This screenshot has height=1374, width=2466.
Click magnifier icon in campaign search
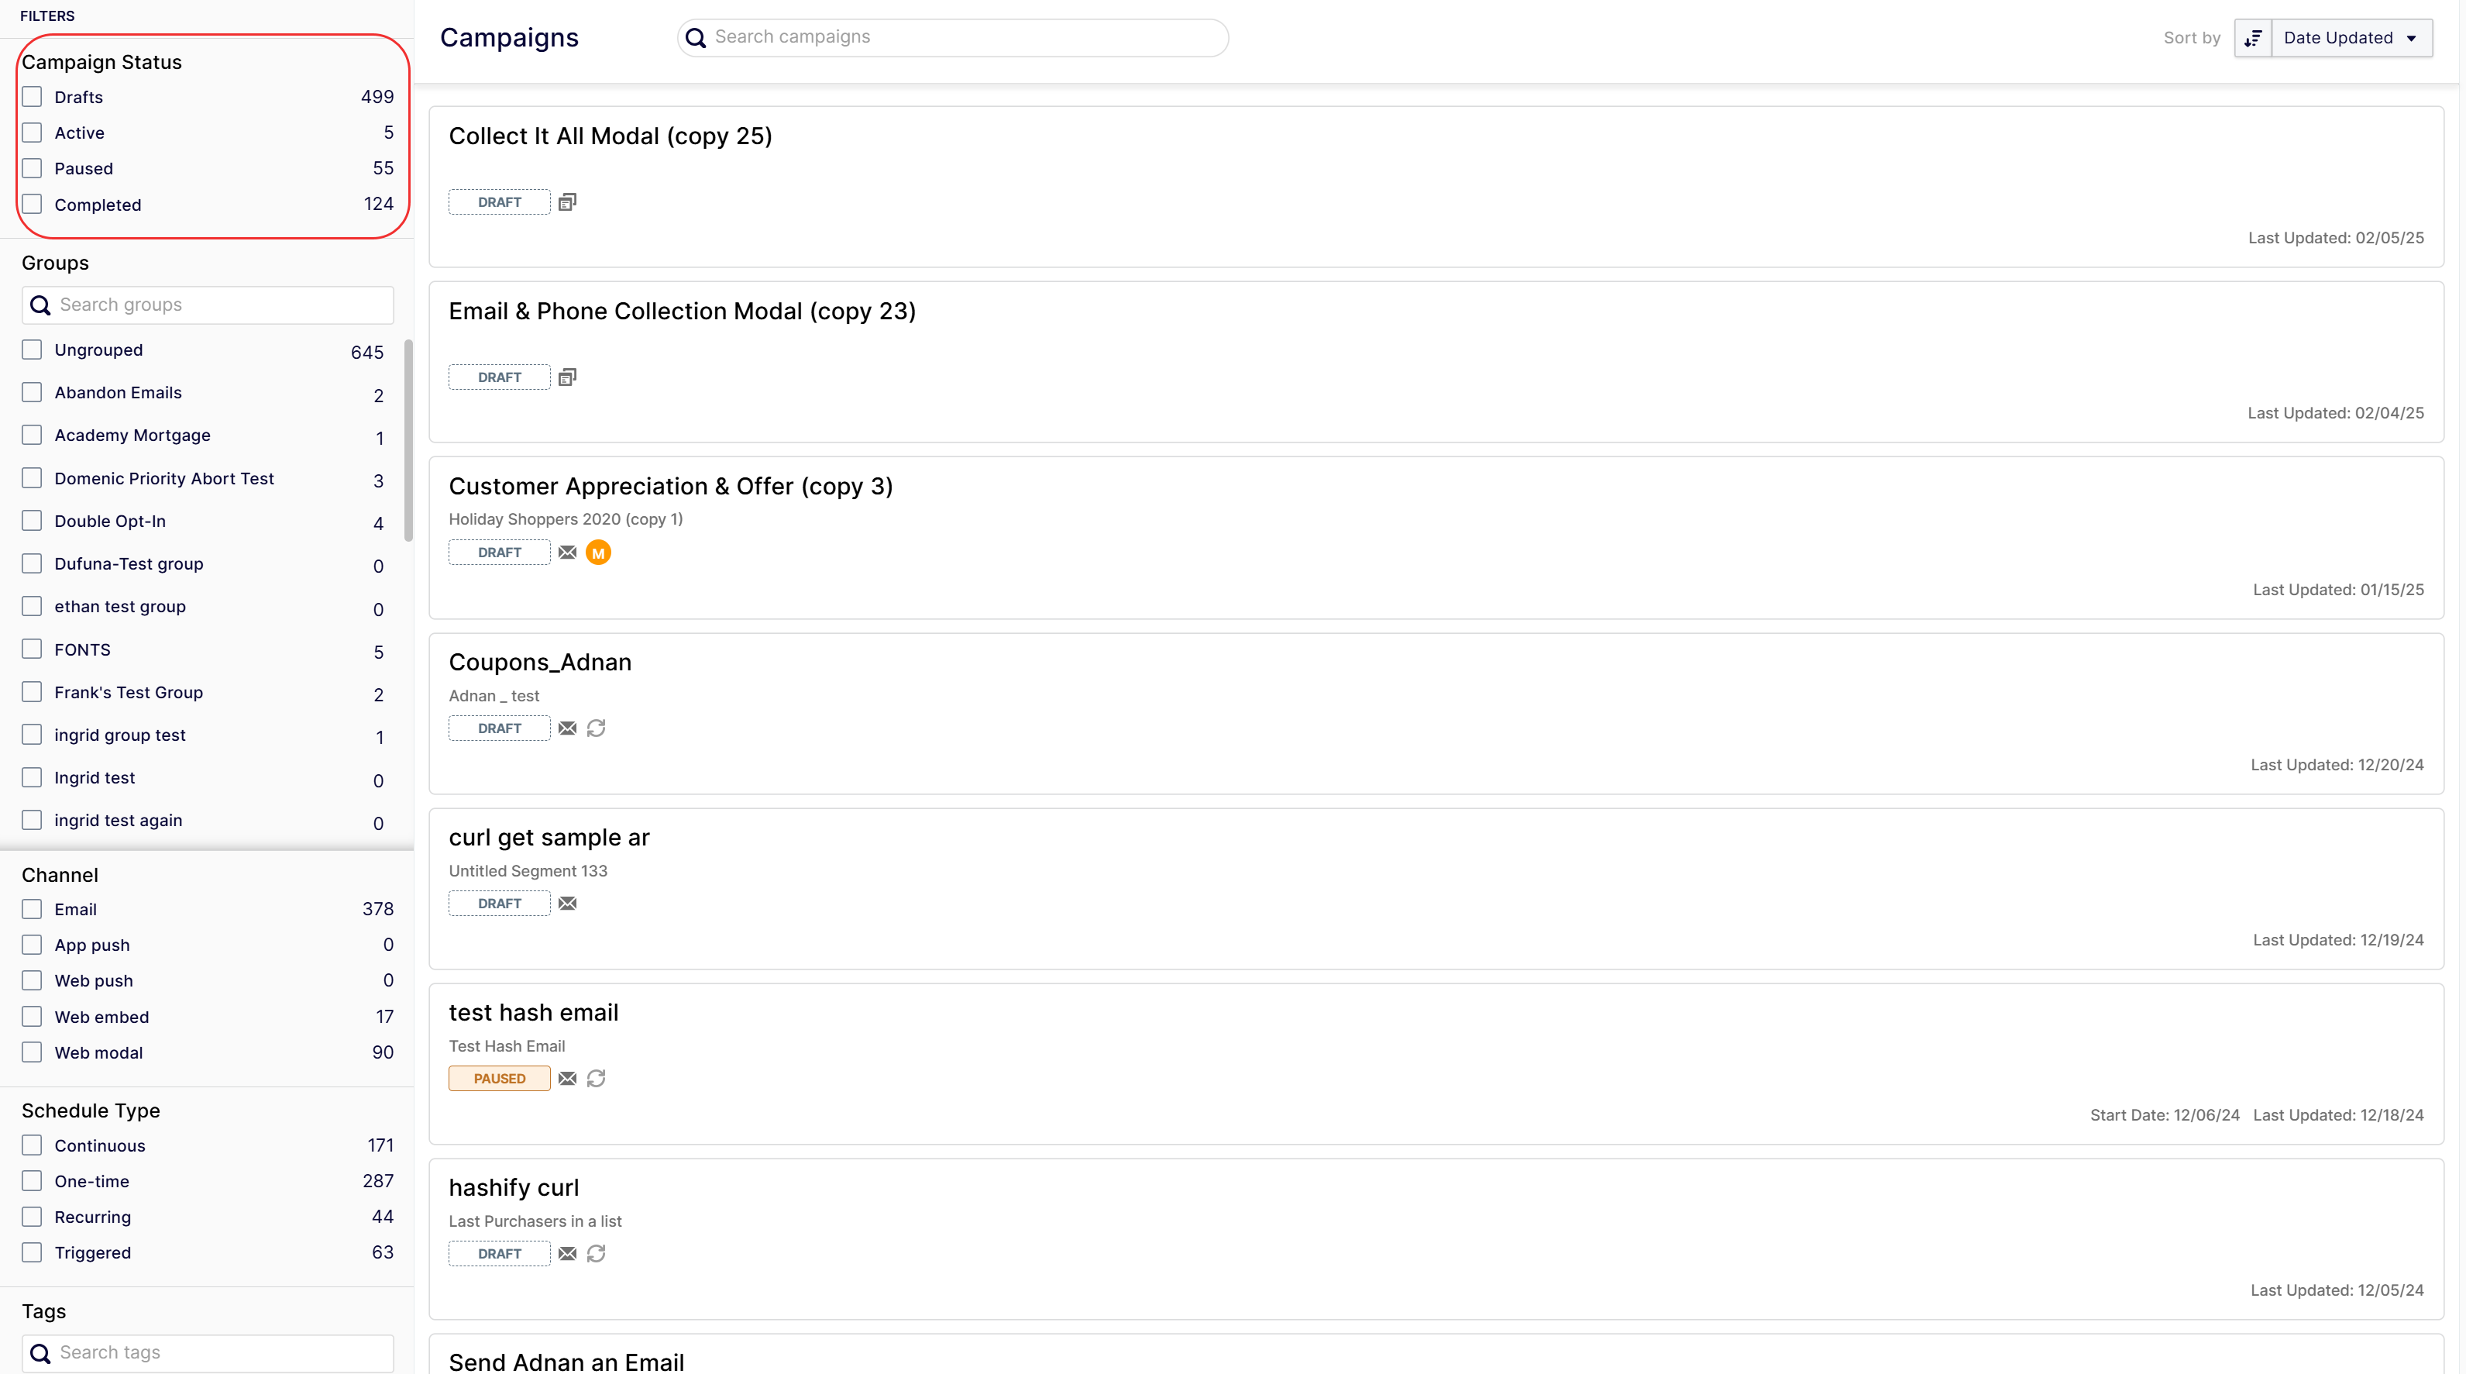click(x=696, y=37)
